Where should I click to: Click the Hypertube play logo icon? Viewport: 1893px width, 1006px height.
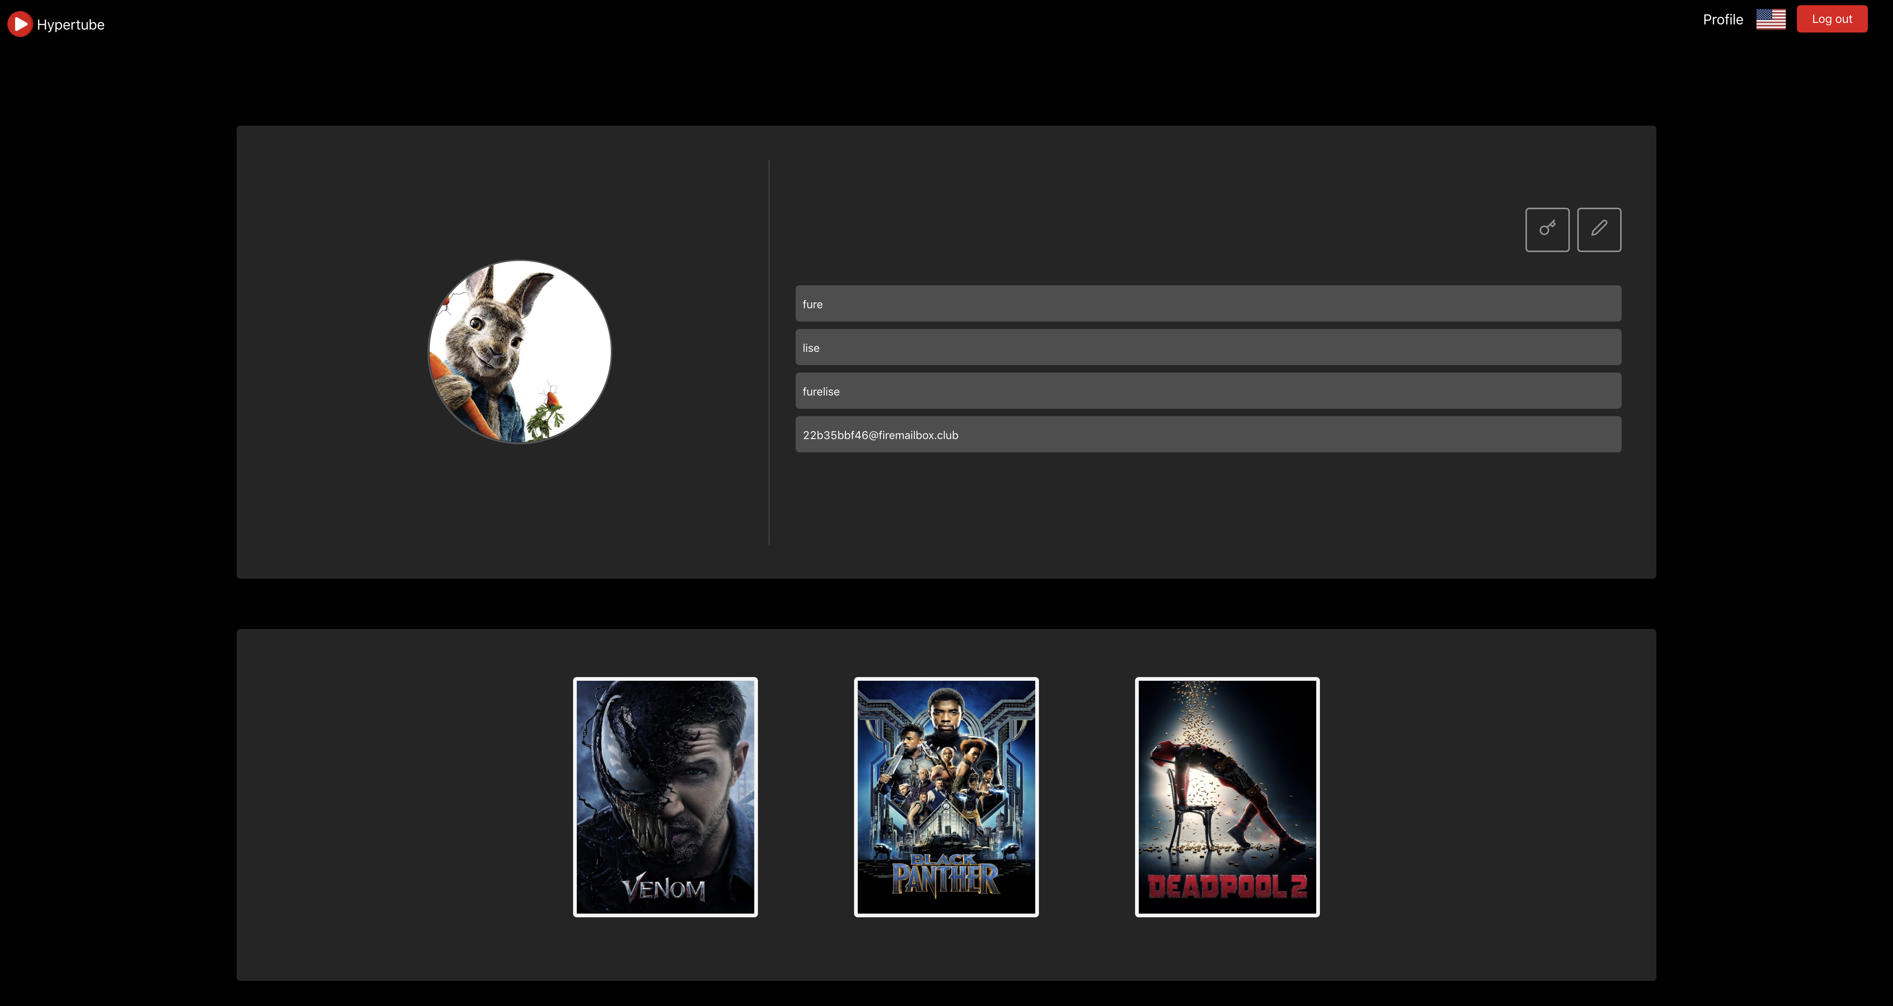click(20, 24)
